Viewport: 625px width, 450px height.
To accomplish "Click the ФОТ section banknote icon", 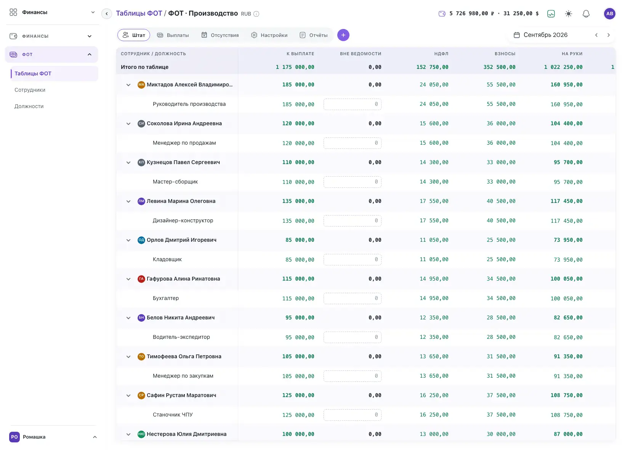I will pyautogui.click(x=13, y=54).
